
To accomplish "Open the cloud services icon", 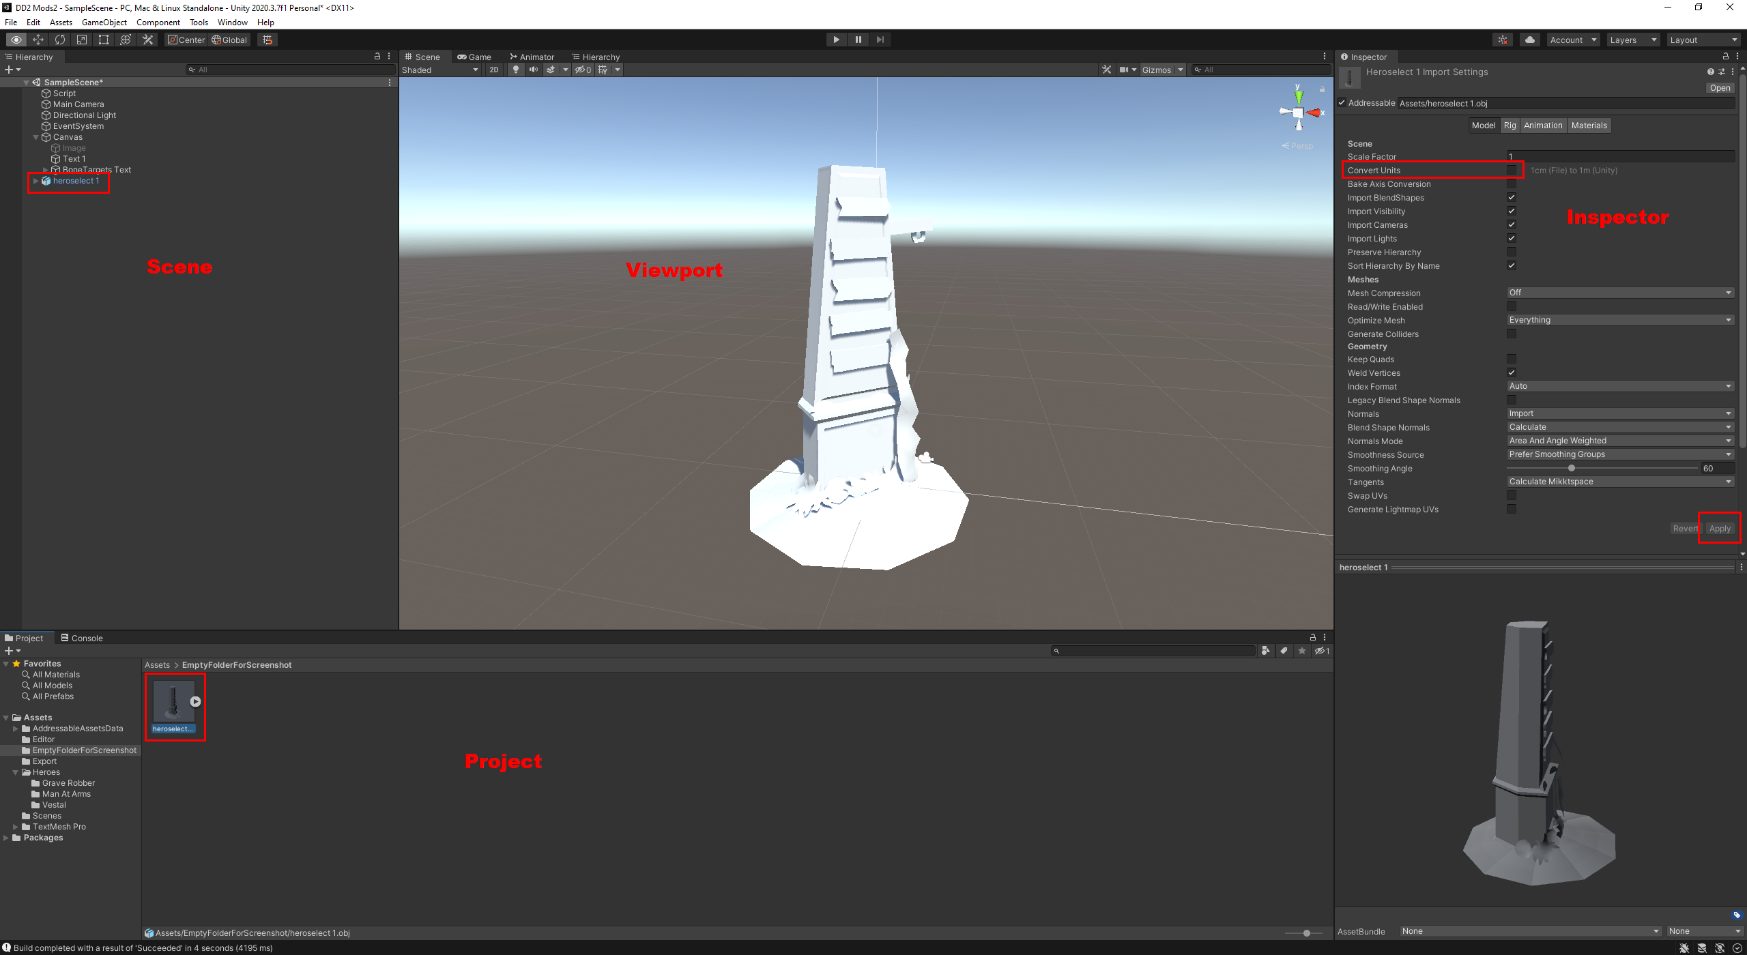I will (1530, 40).
